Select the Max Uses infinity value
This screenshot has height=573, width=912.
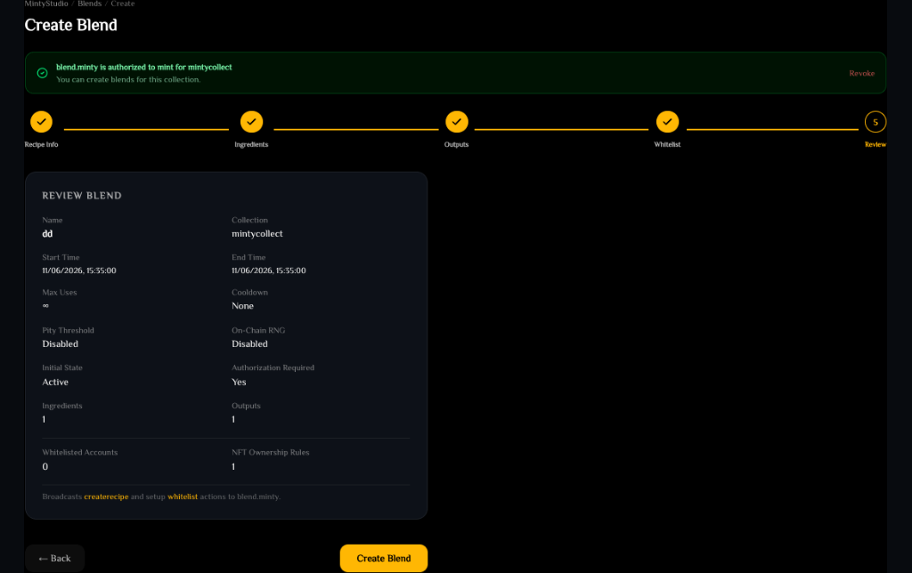pos(45,306)
